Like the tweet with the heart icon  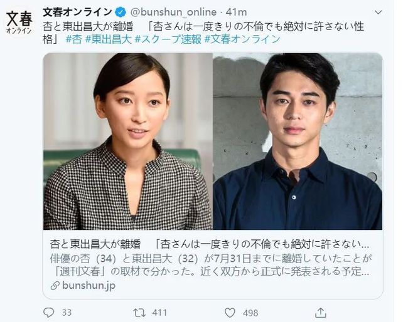(x=230, y=313)
